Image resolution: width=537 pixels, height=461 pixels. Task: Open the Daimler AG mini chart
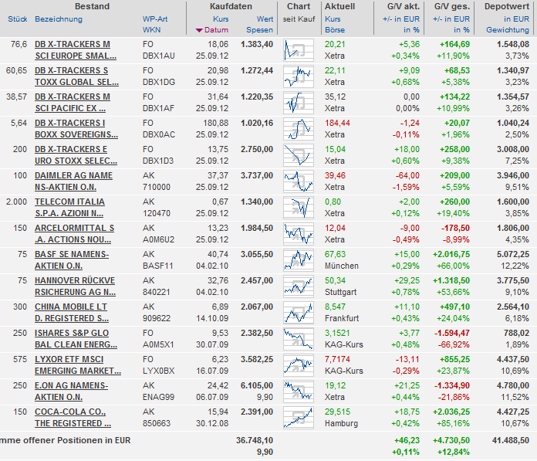(299, 181)
